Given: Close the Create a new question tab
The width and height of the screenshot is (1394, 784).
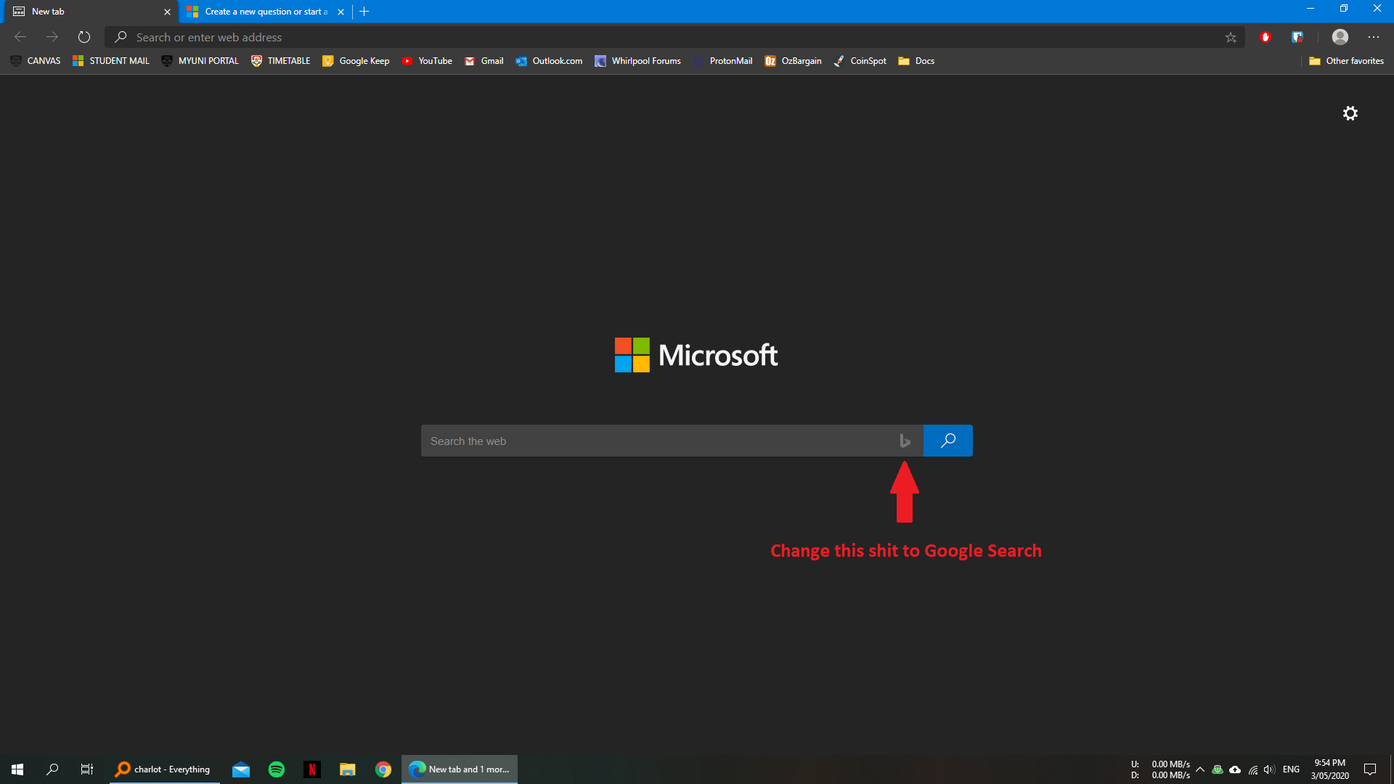Looking at the screenshot, I should click(x=341, y=12).
